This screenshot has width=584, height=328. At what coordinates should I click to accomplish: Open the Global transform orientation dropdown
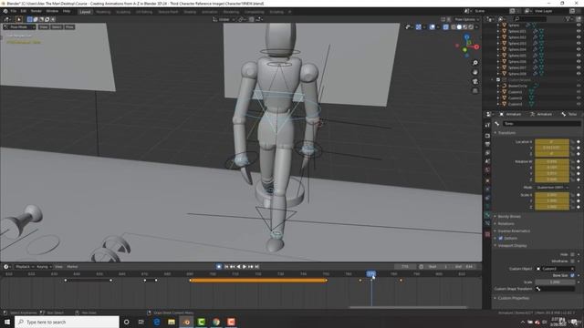pos(224,19)
